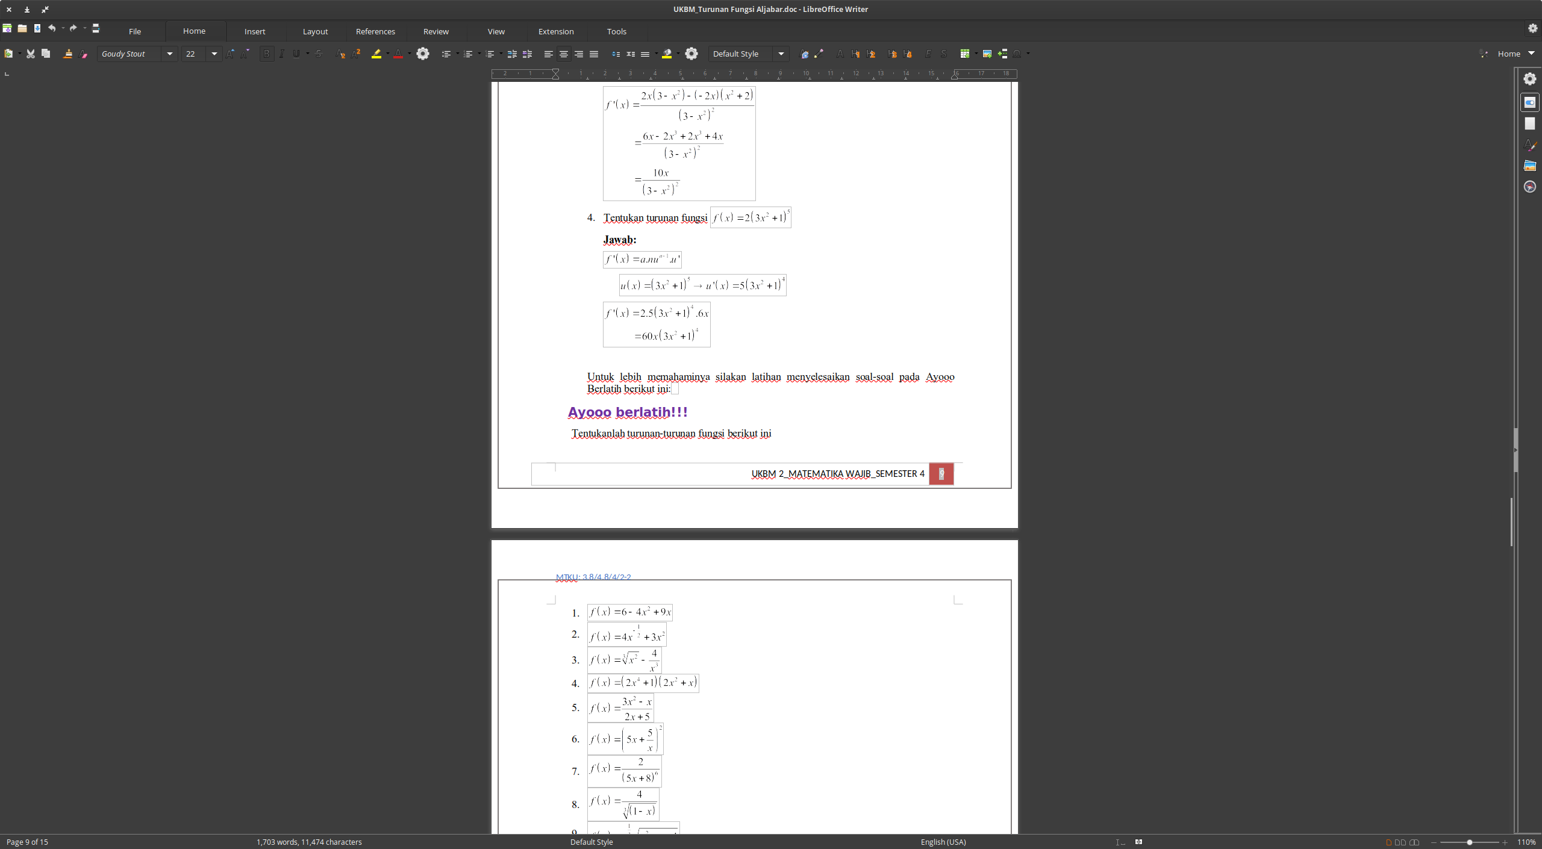Click the Undo icon
This screenshot has width=1542, height=849.
click(x=52, y=28)
